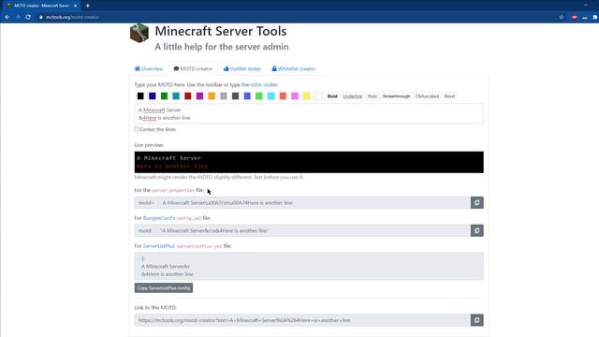599x337 pixels.
Task: Pick the yellow color swatch
Action: pos(306,96)
